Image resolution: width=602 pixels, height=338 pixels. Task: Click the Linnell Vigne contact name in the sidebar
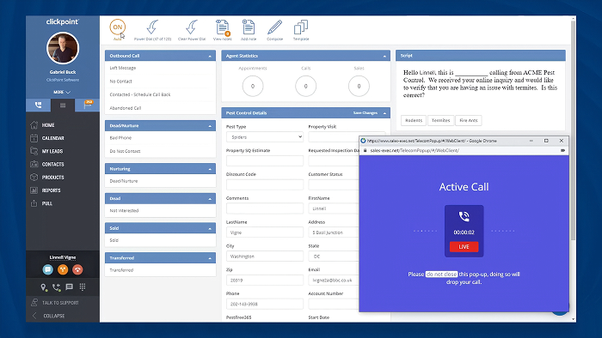[x=63, y=257]
